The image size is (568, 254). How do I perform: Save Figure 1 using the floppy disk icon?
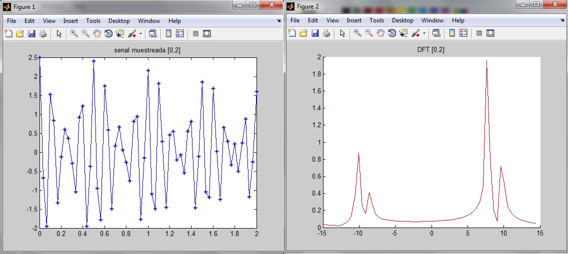pyautogui.click(x=31, y=33)
